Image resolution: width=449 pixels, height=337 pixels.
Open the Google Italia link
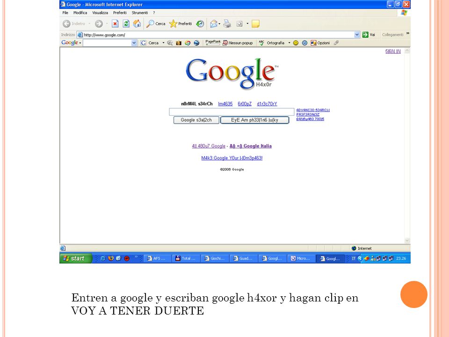[251, 146]
